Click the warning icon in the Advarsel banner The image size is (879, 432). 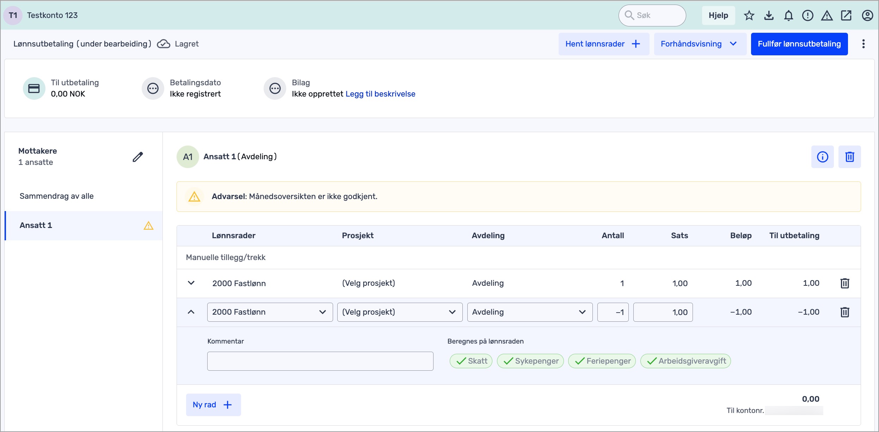pos(194,197)
